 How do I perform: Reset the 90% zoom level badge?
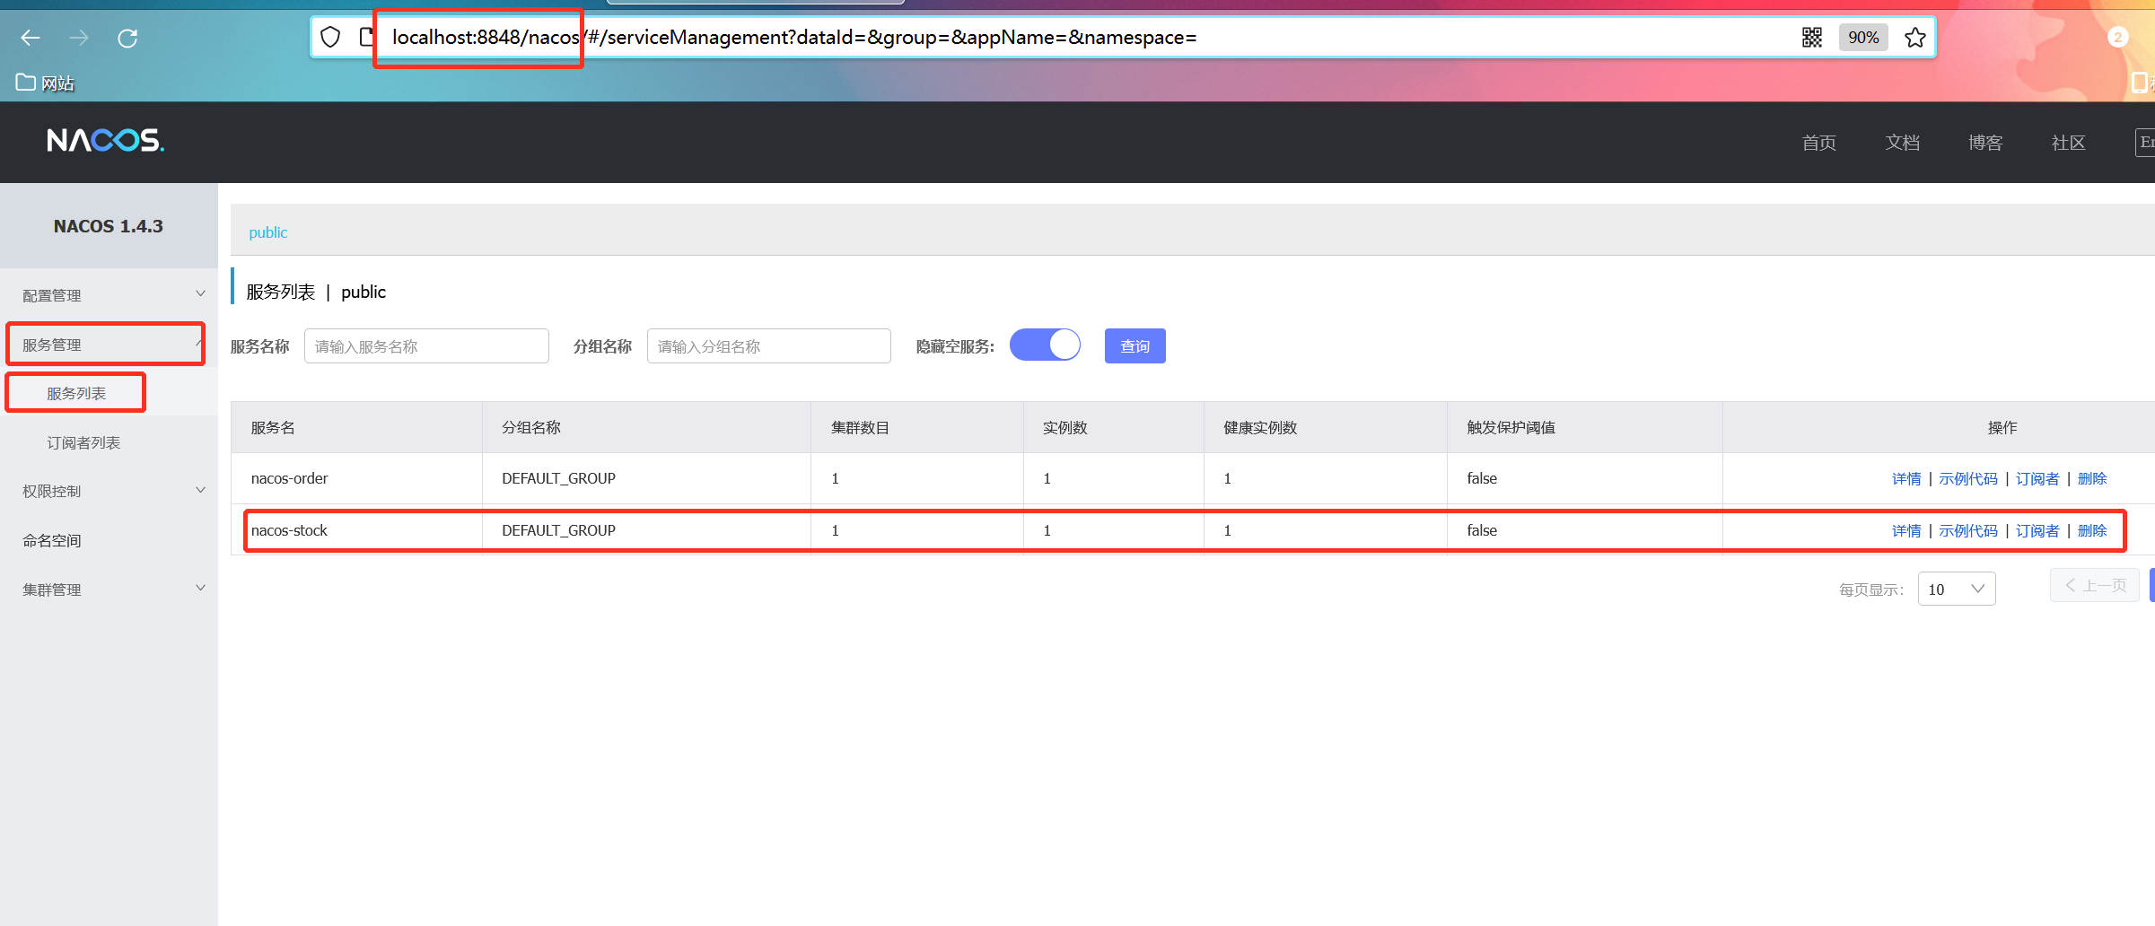1863,38
